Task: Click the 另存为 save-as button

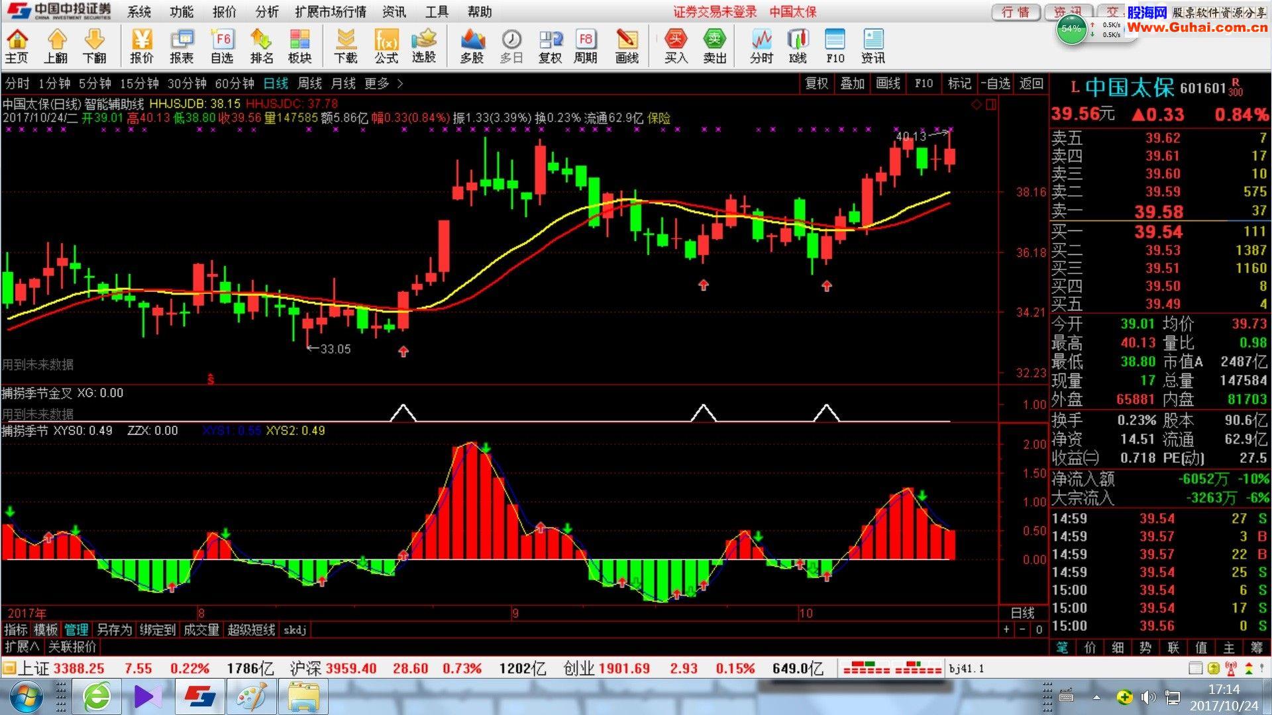Action: tap(114, 630)
